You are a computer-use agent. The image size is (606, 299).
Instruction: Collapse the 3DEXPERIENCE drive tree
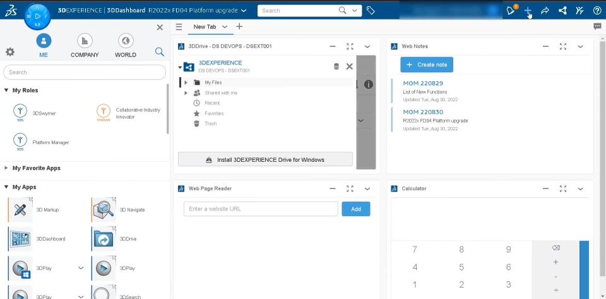point(180,67)
